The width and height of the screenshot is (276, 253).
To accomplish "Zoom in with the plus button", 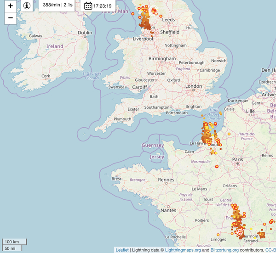I will [x=10, y=6].
